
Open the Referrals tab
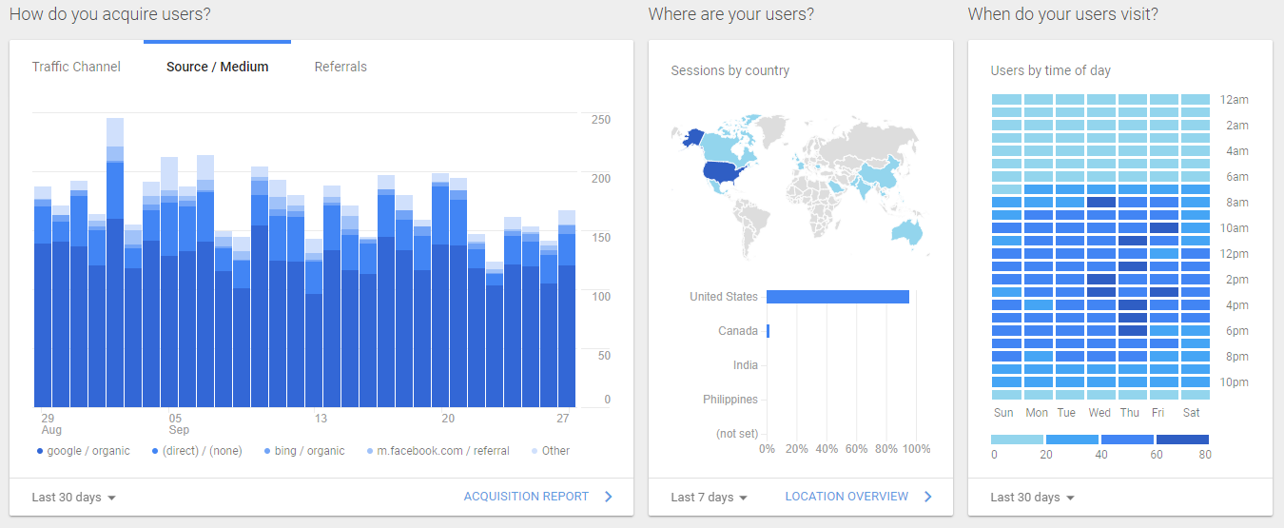340,67
